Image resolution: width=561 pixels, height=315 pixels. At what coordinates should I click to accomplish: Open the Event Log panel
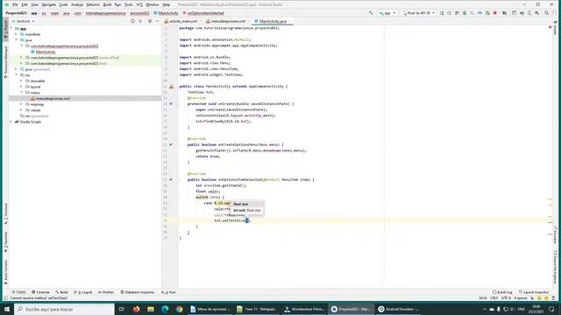[x=502, y=292]
